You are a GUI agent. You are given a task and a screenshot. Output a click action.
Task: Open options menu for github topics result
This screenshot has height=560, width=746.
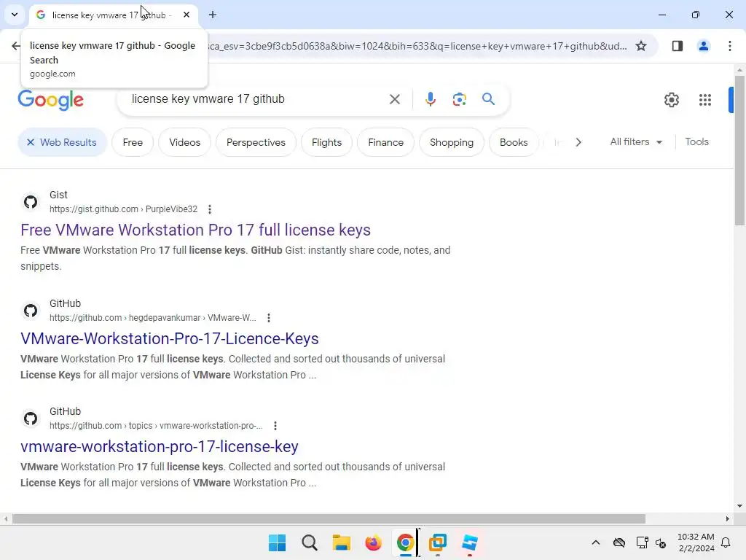coord(275,426)
